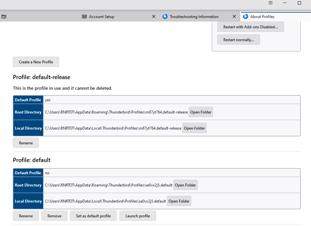Click About Profiles tab's Thunderbird icon

(x=245, y=17)
